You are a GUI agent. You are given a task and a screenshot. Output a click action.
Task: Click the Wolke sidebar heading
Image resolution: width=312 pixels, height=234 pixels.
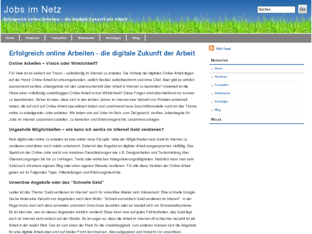[x=216, y=119]
